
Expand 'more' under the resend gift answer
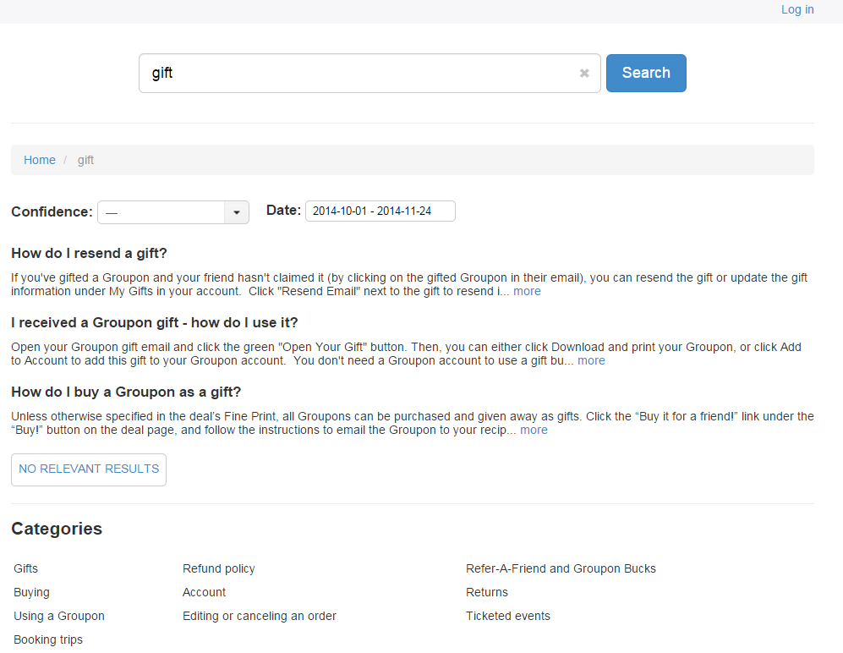click(x=527, y=291)
